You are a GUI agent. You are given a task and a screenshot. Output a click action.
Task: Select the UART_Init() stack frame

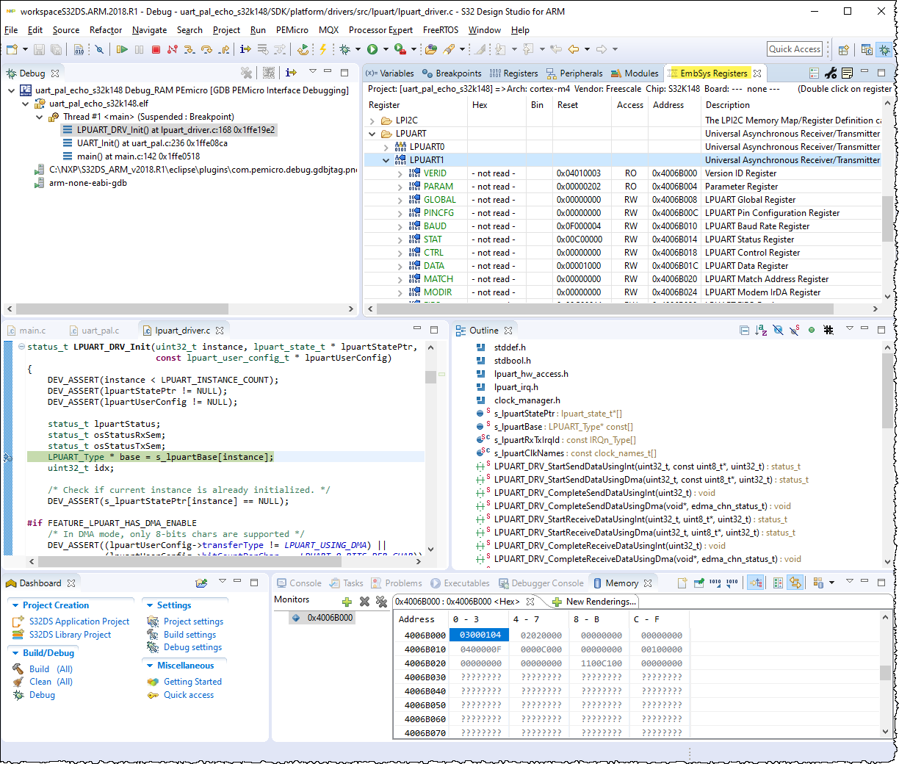(x=152, y=143)
